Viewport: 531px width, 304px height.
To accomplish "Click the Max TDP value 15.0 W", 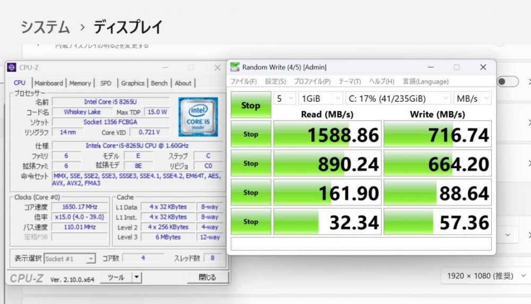I will pos(157,112).
